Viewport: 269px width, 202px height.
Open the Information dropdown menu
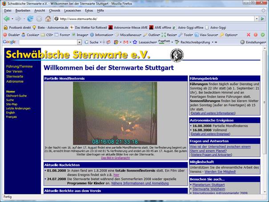click(101, 35)
